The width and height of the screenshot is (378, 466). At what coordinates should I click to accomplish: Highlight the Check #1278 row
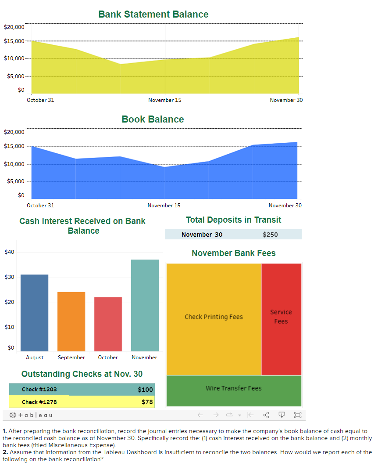[x=82, y=402]
